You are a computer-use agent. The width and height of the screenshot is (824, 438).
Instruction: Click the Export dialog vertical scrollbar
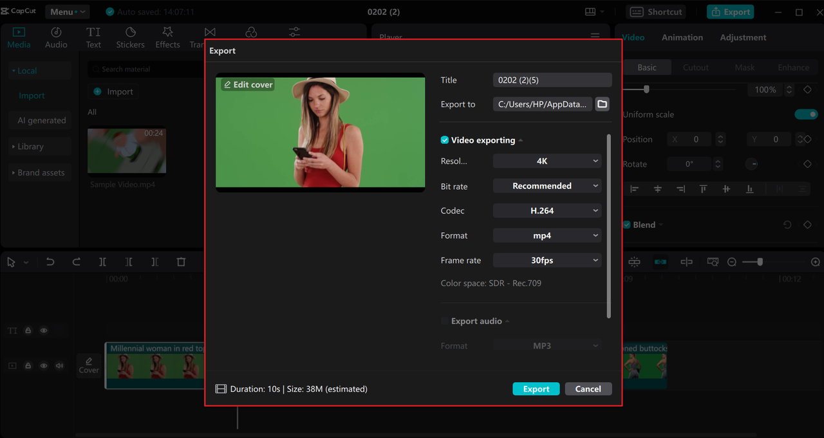click(609, 225)
